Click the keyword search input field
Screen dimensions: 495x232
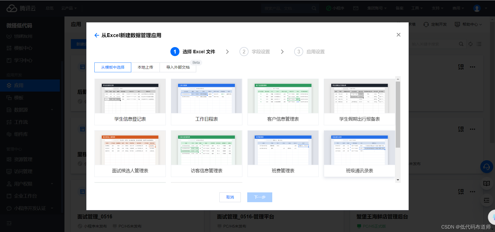433,44
